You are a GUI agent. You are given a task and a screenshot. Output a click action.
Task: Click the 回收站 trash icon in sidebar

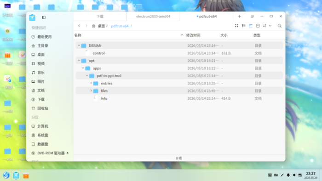point(33,108)
